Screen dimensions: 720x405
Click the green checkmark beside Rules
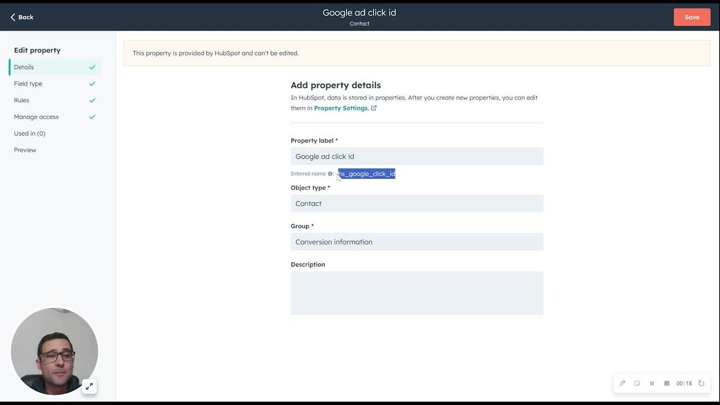[92, 100]
